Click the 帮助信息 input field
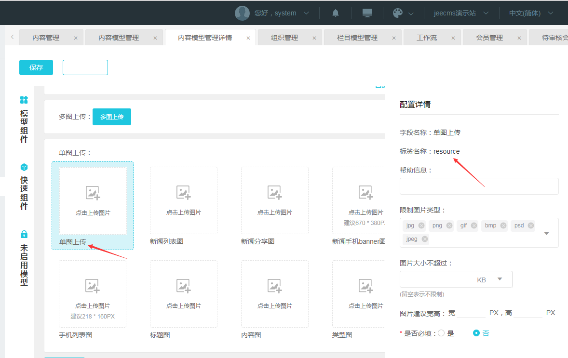 [x=479, y=186]
